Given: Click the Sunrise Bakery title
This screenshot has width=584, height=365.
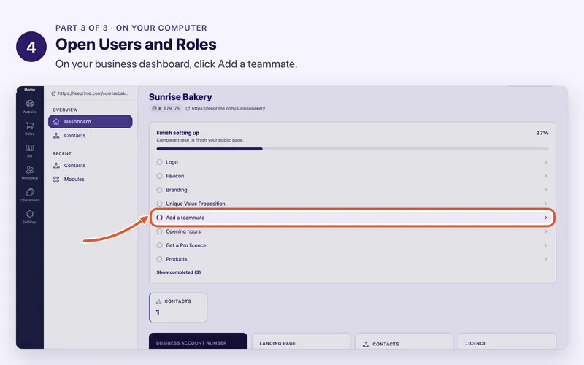Looking at the screenshot, I should tap(180, 97).
